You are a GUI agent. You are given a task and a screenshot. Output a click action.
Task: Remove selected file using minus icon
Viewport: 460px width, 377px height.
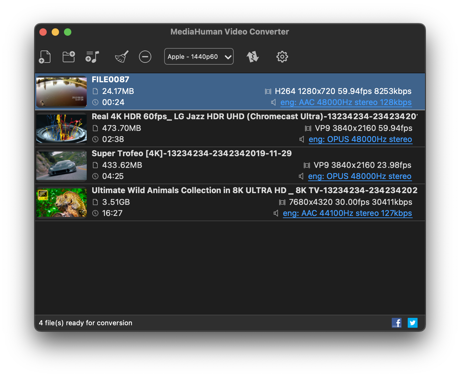point(145,56)
